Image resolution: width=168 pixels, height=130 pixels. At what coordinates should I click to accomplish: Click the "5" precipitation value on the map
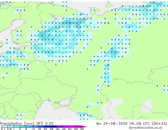[x=67, y=23]
